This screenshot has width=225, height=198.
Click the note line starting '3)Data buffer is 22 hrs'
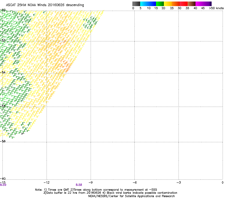coord(110,193)
